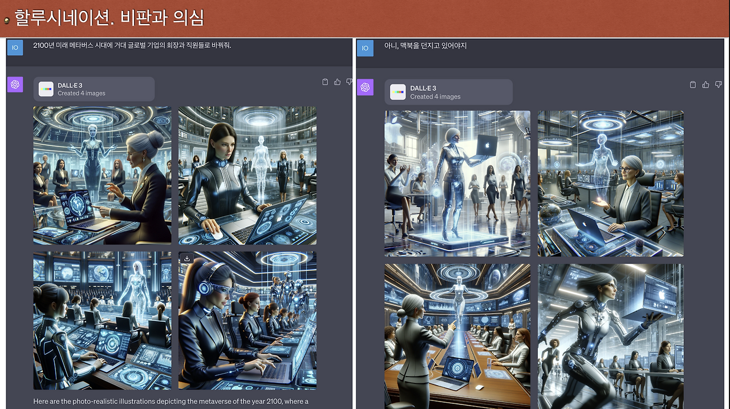Click the purple ChatGPT logo avatar on the left
This screenshot has width=730, height=409.
click(x=15, y=84)
